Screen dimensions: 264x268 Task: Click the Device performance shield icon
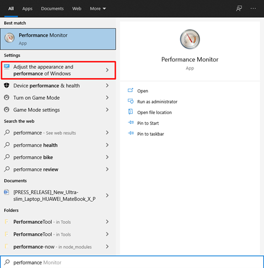pos(7,85)
